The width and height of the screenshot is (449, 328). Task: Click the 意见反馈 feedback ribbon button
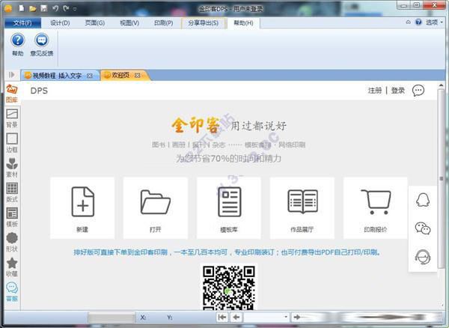[42, 44]
